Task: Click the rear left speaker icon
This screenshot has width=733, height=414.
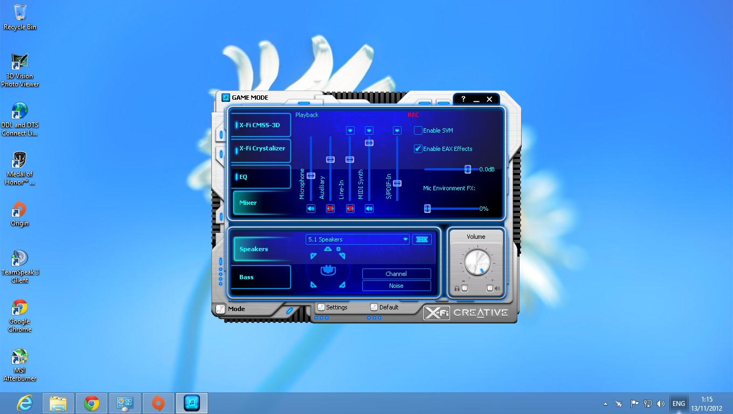Action: point(314,284)
